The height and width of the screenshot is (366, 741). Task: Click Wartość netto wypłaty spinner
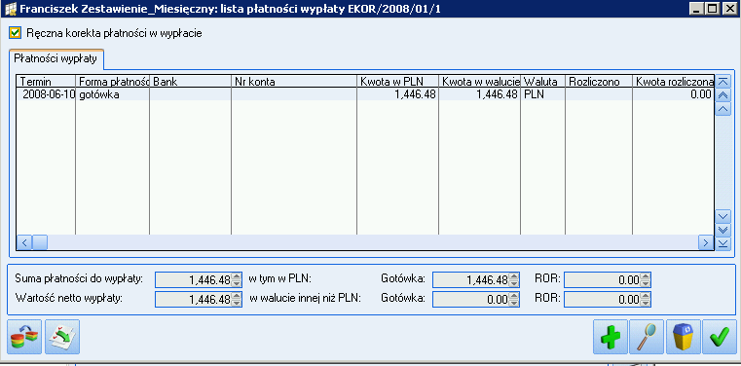point(237,299)
